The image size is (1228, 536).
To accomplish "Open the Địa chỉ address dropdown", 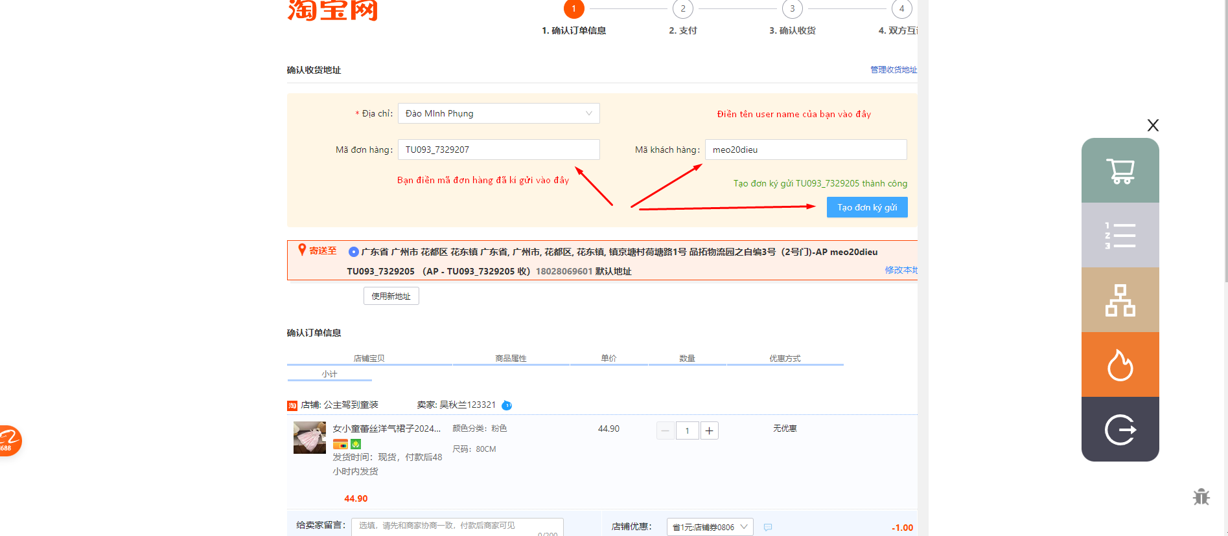I will (499, 113).
